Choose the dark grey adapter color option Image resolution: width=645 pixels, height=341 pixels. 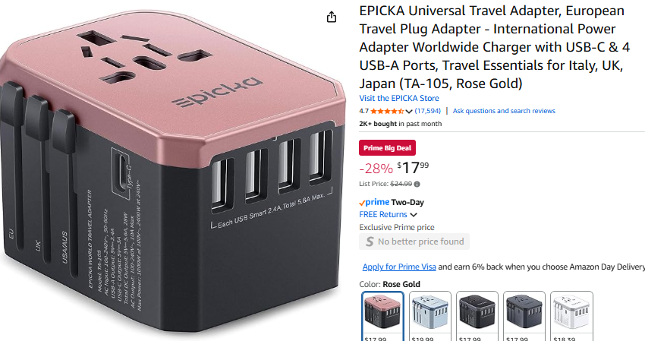click(524, 315)
